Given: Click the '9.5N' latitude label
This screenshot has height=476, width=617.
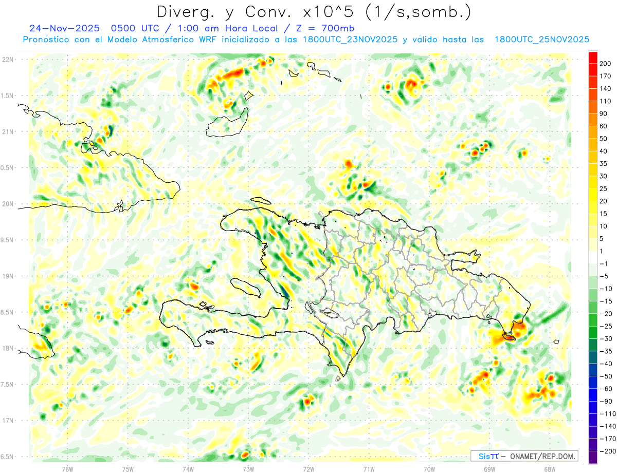Looking at the screenshot, I should (8, 240).
